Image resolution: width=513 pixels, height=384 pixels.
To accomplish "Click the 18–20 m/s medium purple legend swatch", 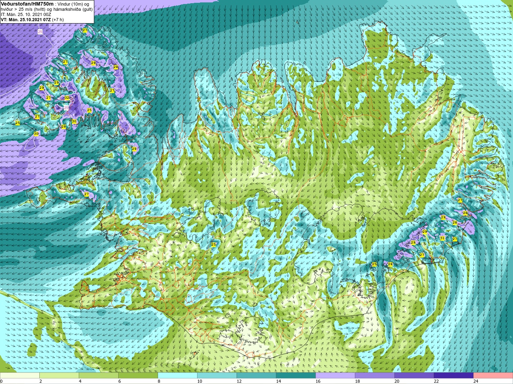I will (x=375, y=376).
